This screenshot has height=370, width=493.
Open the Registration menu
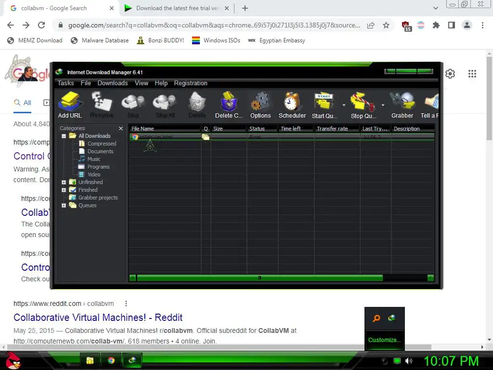tap(191, 83)
